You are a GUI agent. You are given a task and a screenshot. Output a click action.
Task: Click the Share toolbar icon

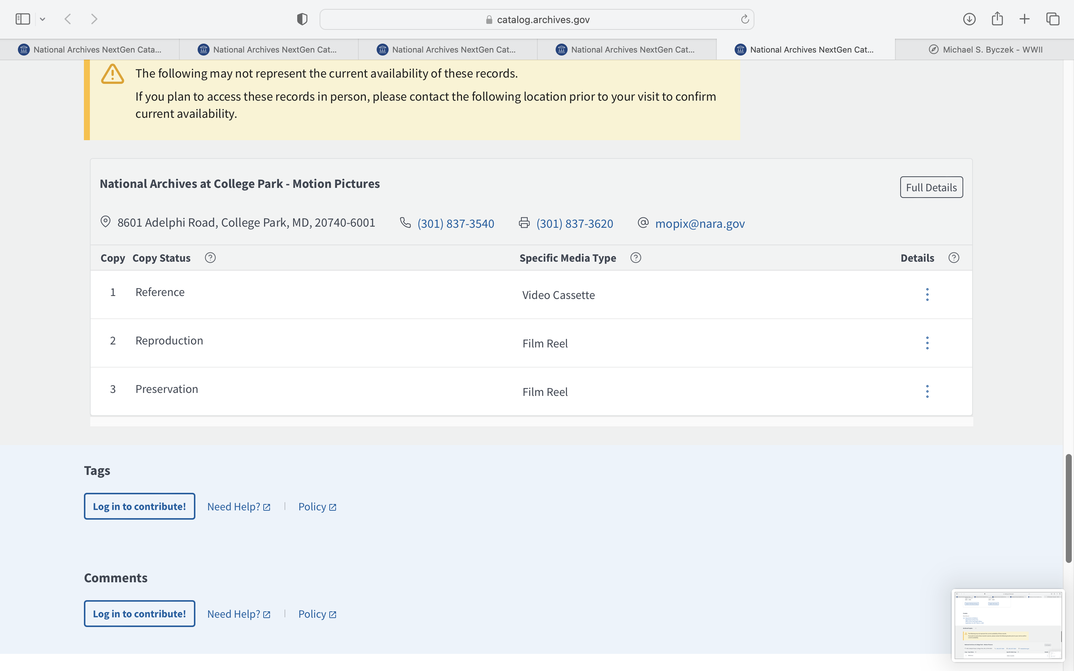pyautogui.click(x=997, y=19)
